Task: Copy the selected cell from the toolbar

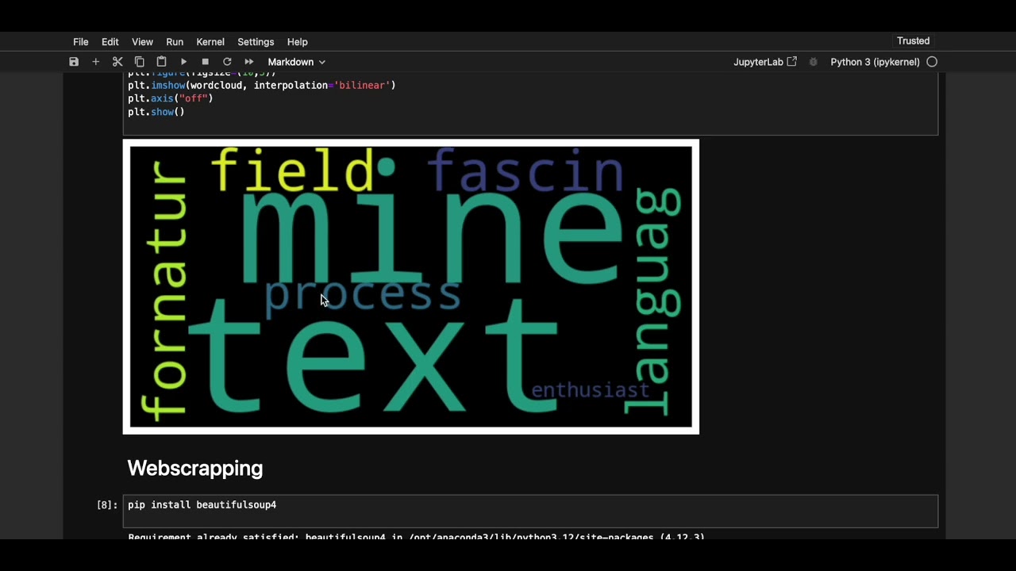Action: 140,62
